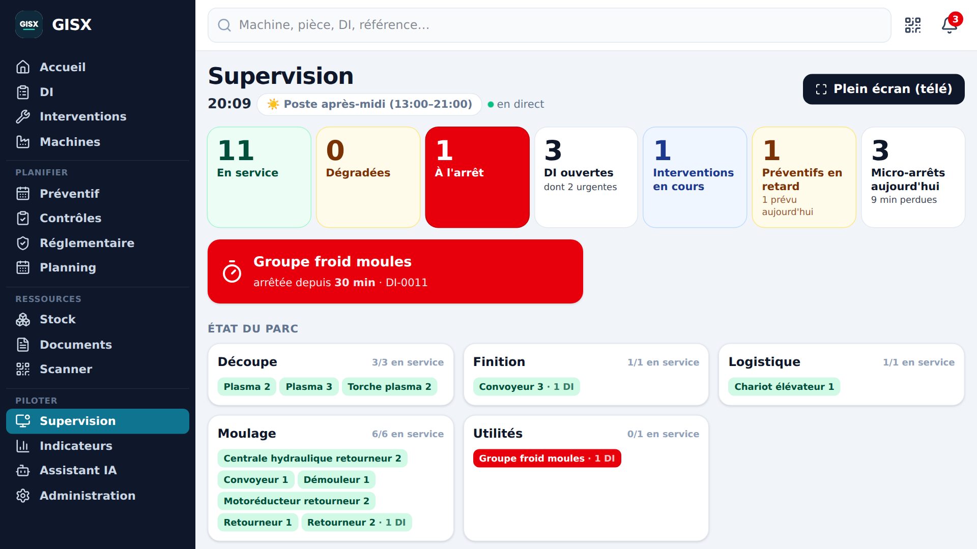This screenshot has height=549, width=977.
Task: Click the En service card
Action: [x=260, y=177]
